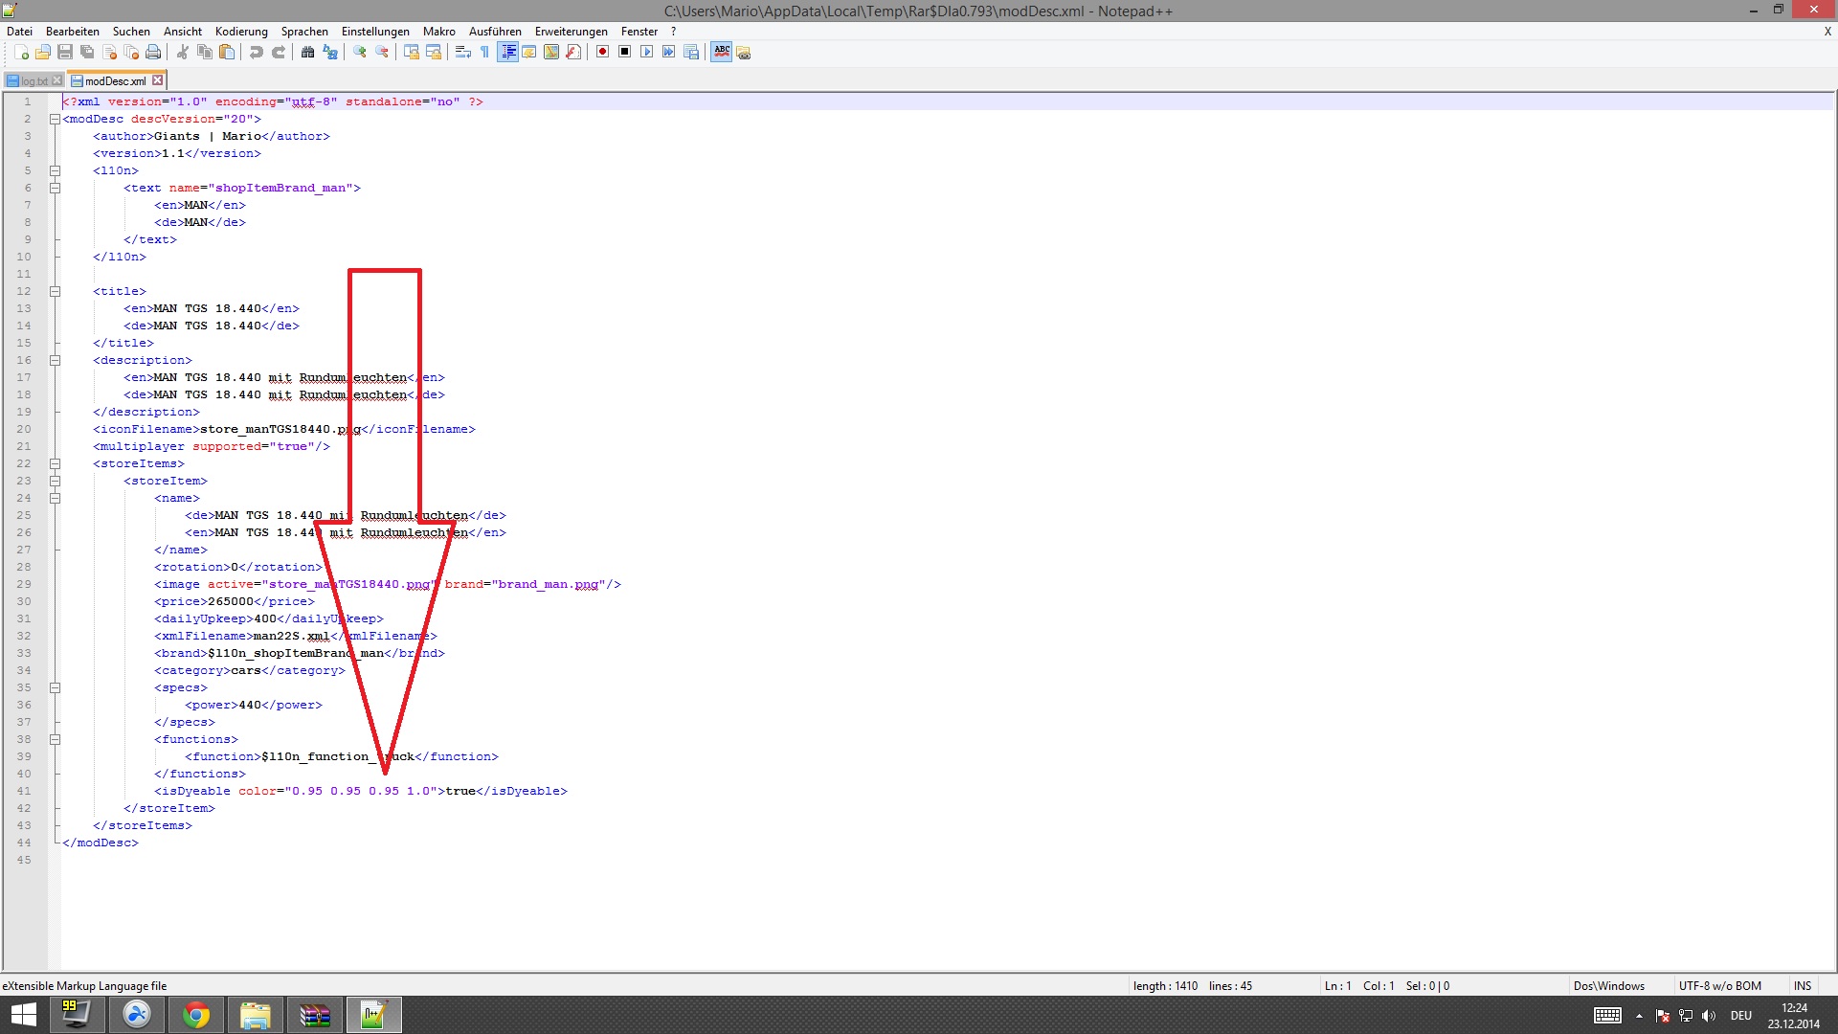
Task: Click UTF-8 w/o BOM status field
Action: pyautogui.click(x=1719, y=985)
